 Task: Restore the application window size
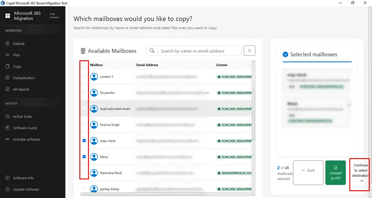(352, 3)
